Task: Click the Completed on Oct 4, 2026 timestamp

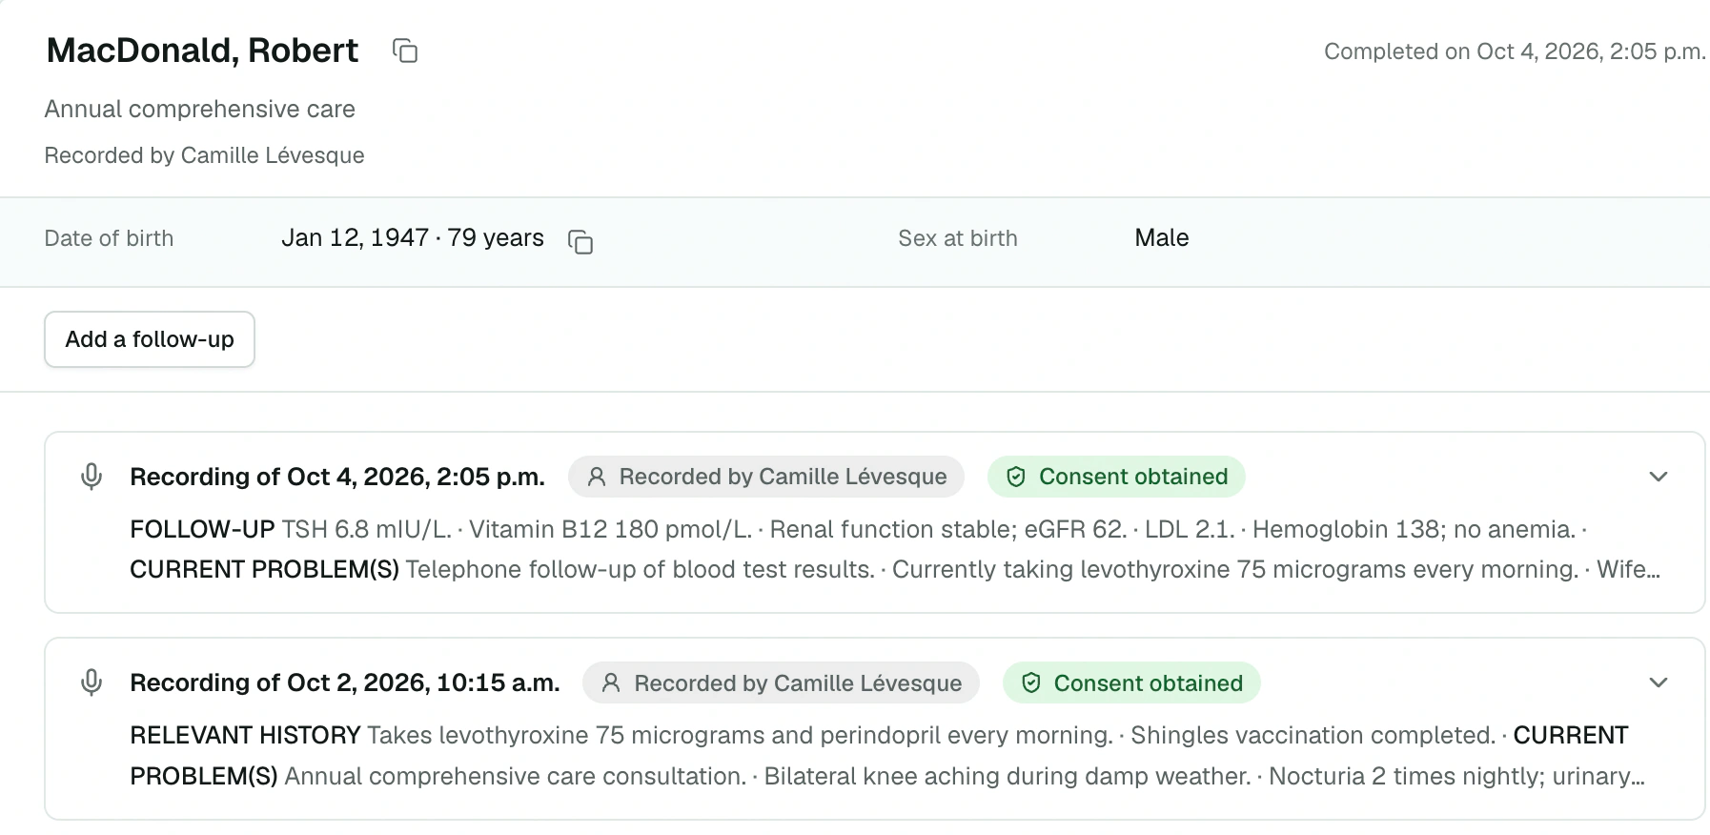Action: pos(1515,51)
